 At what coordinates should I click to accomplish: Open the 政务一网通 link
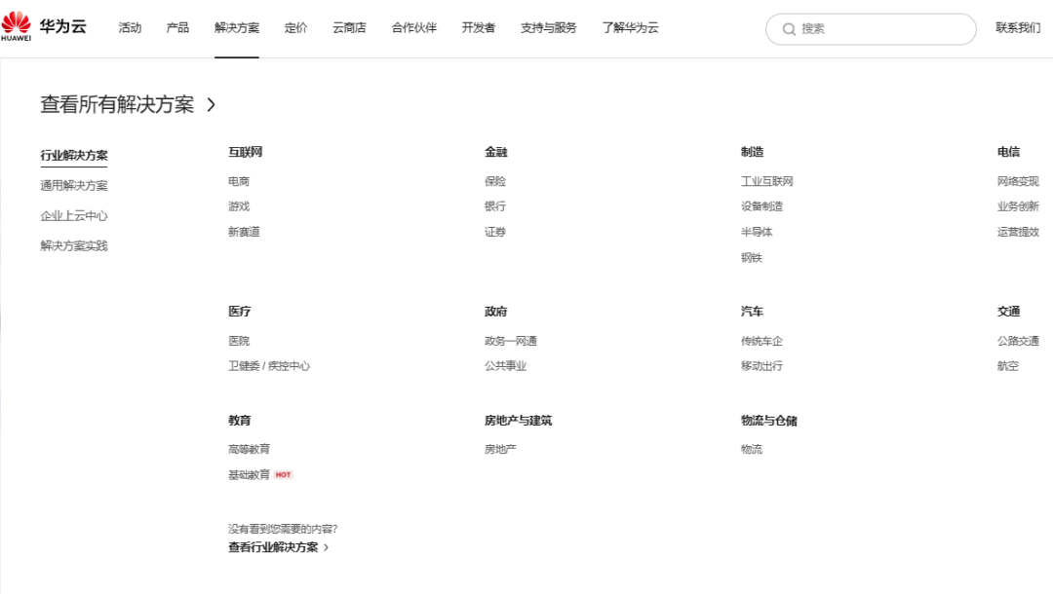[x=510, y=342]
